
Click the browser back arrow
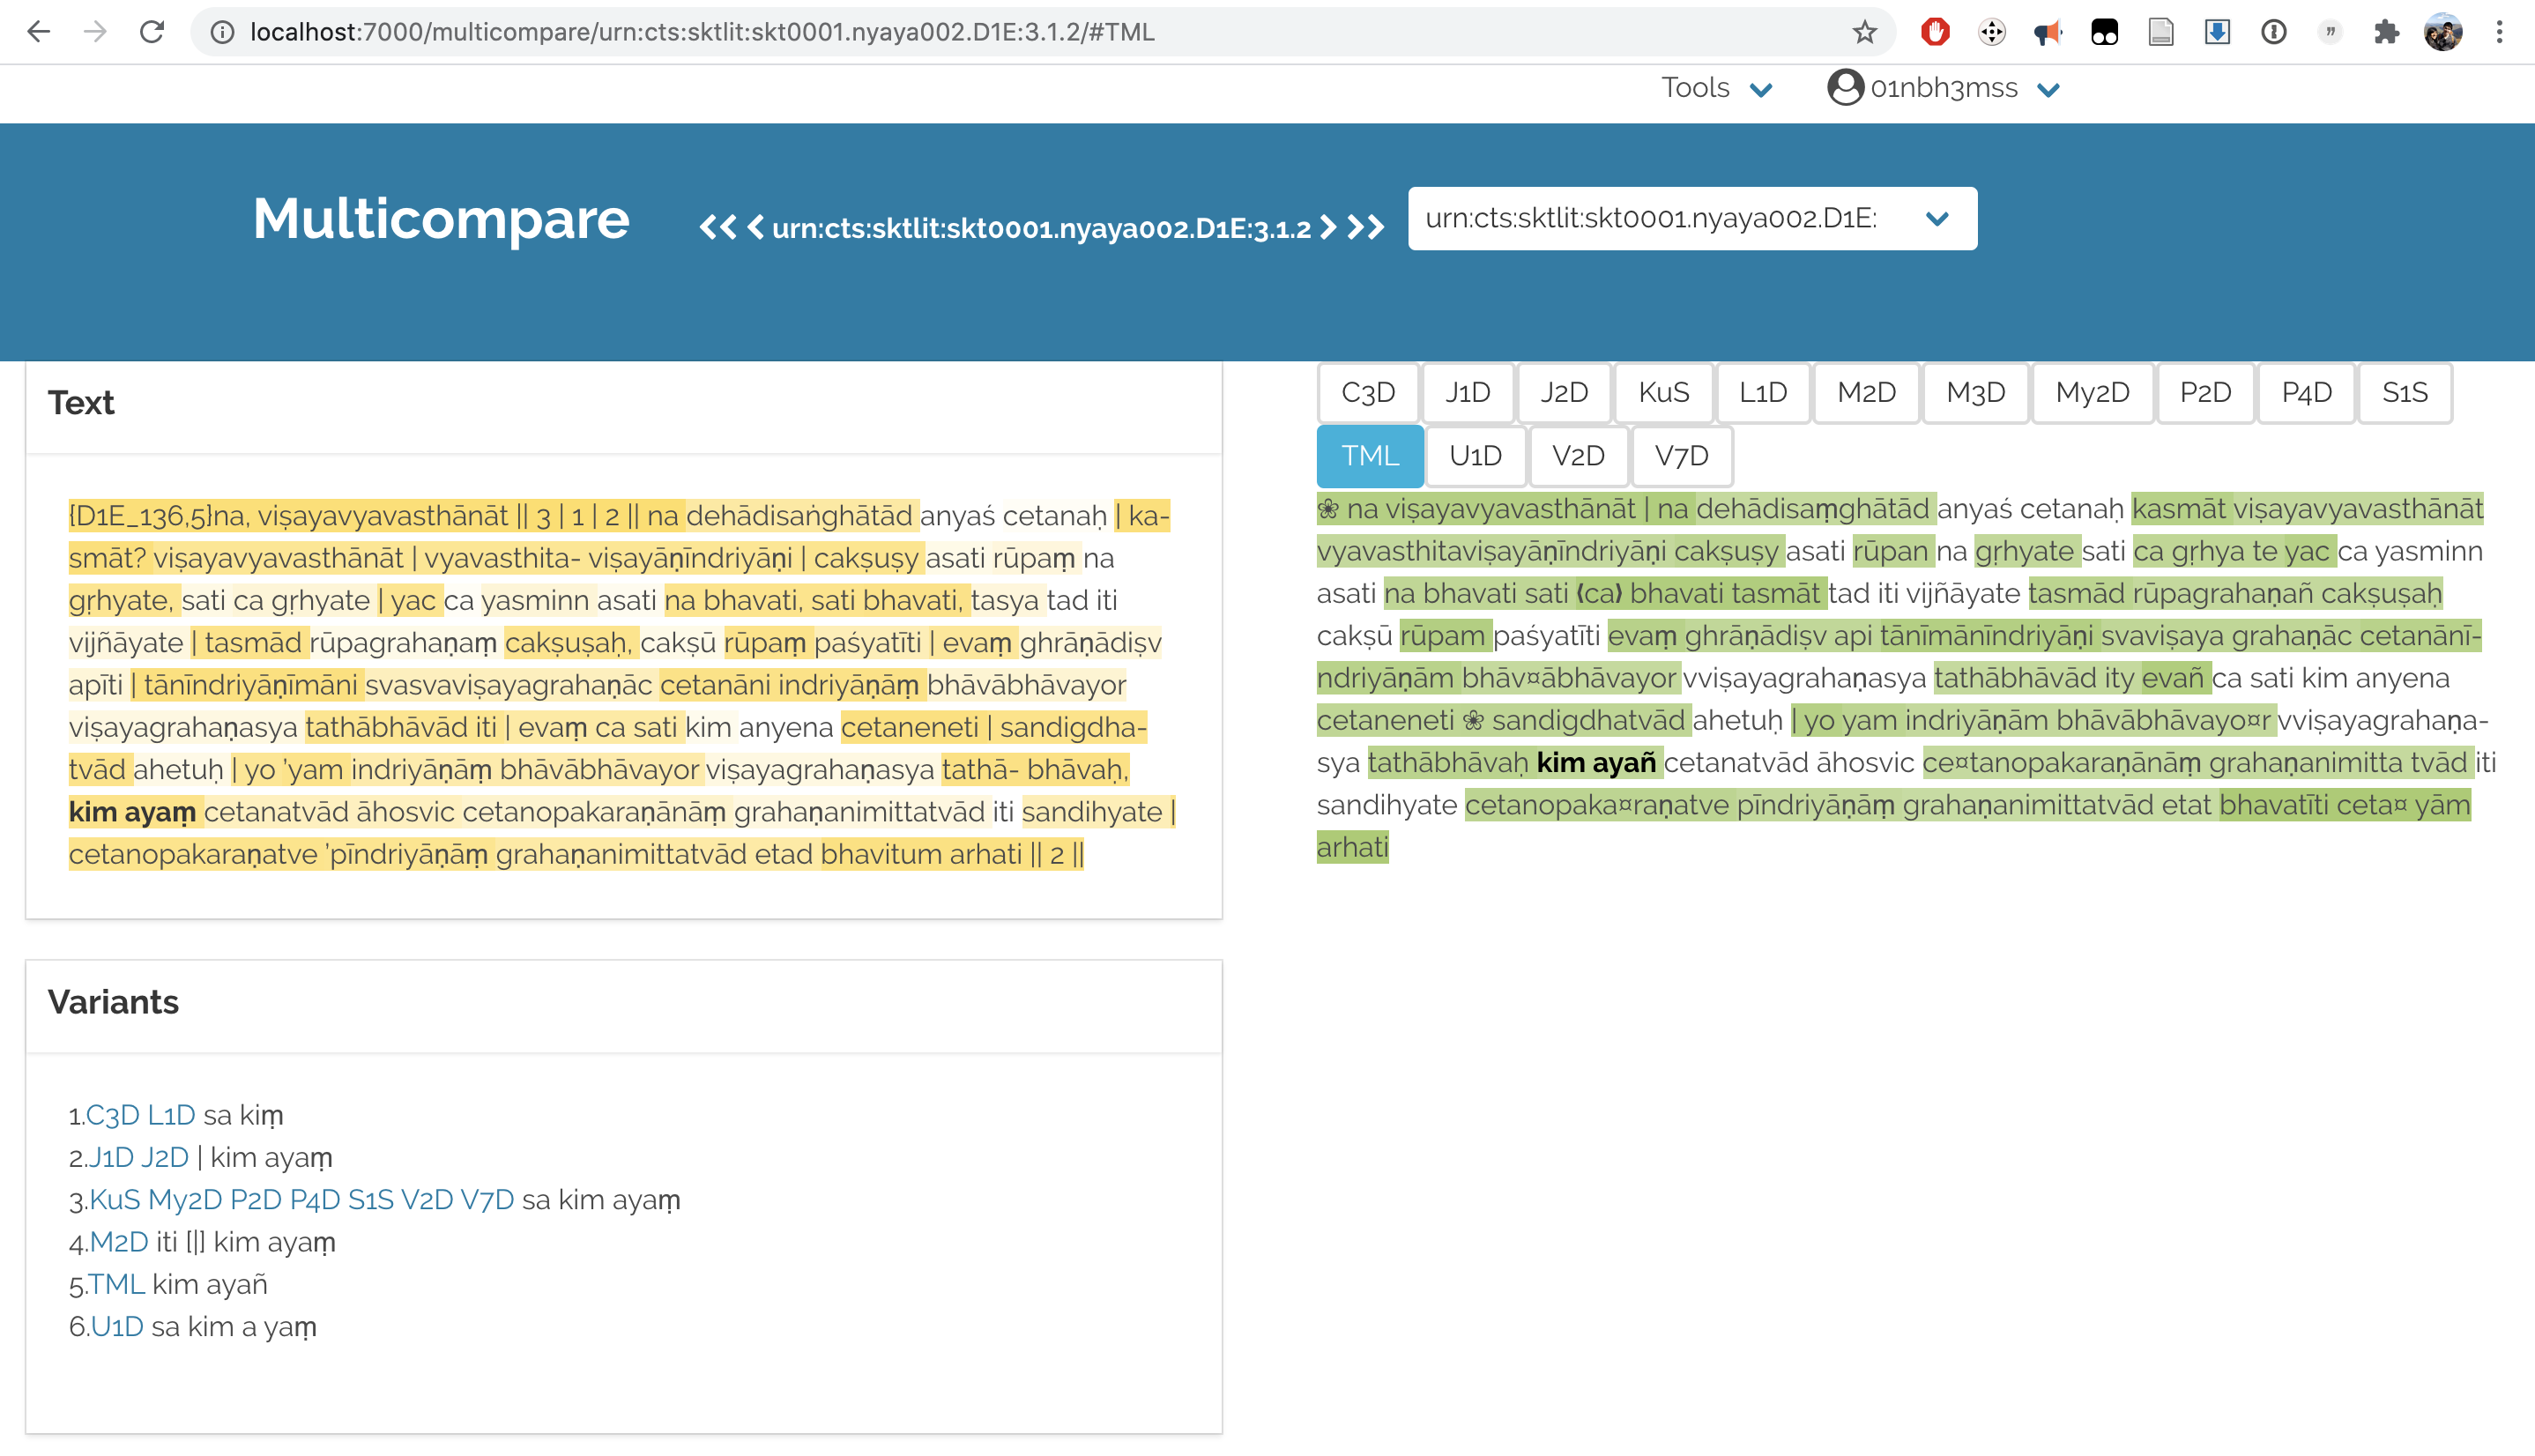coord(38,32)
